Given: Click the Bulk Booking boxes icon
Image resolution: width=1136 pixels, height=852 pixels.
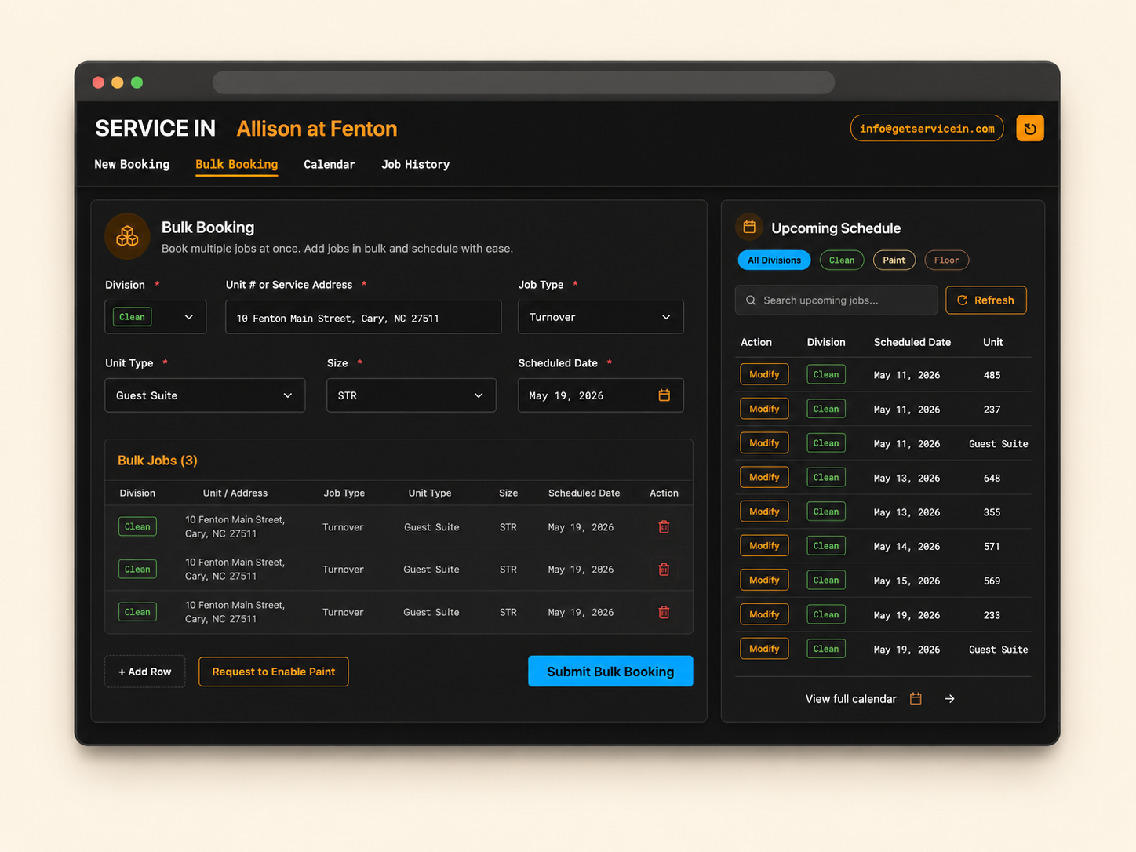Looking at the screenshot, I should 127,235.
